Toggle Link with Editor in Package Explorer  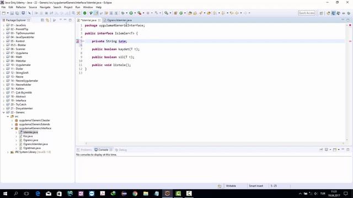point(47,20)
